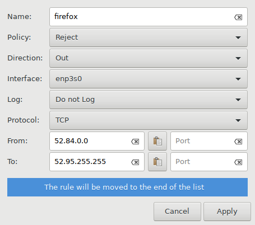
Task: Paste clipboard into From address
Action: (157, 141)
